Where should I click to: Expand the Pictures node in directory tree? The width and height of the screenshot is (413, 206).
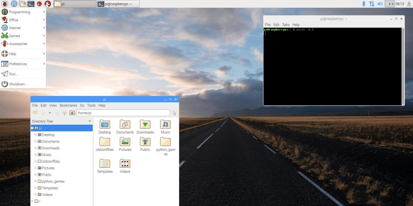pyautogui.click(x=35, y=168)
